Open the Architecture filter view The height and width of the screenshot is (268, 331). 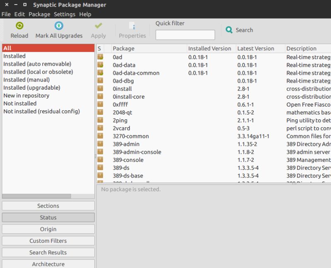(48, 264)
